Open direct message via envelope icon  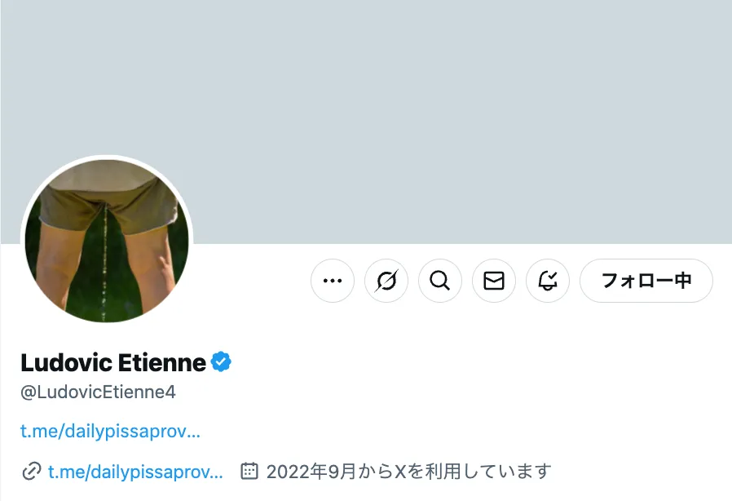click(x=494, y=281)
